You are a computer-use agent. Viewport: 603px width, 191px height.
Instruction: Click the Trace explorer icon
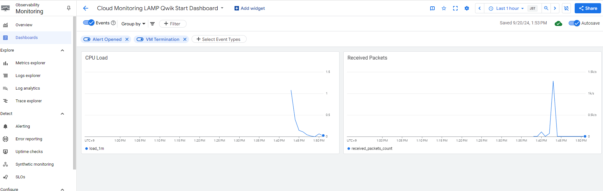pos(5,101)
